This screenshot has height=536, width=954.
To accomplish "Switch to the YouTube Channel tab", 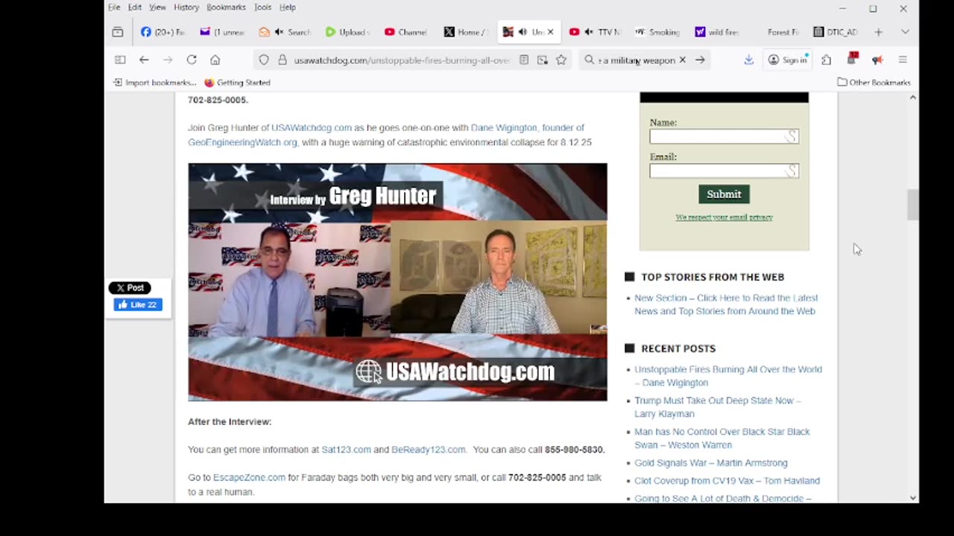I will 405,32.
